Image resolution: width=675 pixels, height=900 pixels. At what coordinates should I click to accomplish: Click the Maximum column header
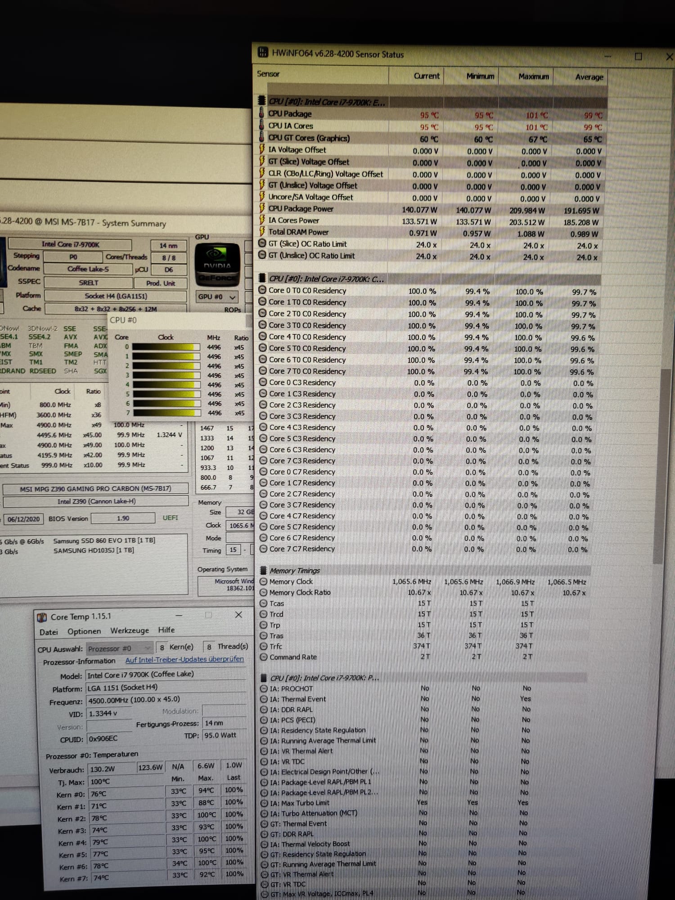[x=534, y=76]
